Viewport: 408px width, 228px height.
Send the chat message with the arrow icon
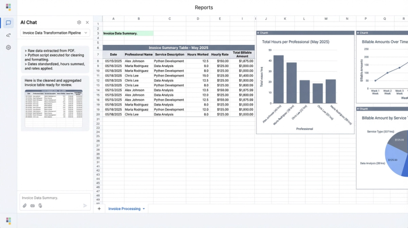[x=85, y=206]
